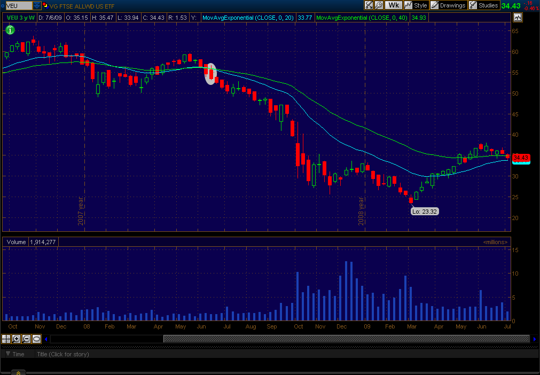Click the Title (Click for story) column header
The width and height of the screenshot is (540, 375).
coord(62,354)
